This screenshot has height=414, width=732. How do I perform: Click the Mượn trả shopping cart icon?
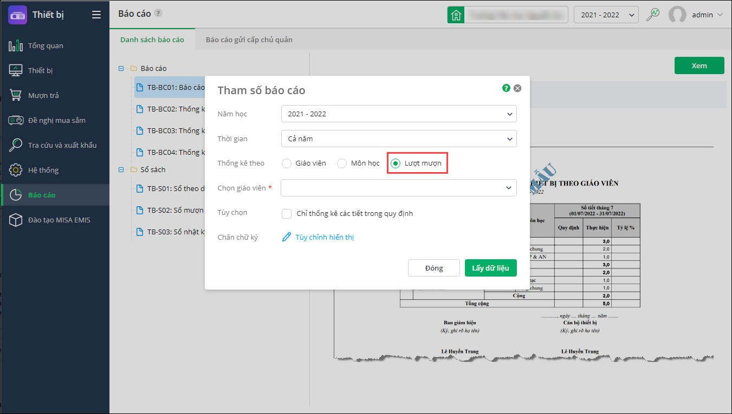(16, 95)
